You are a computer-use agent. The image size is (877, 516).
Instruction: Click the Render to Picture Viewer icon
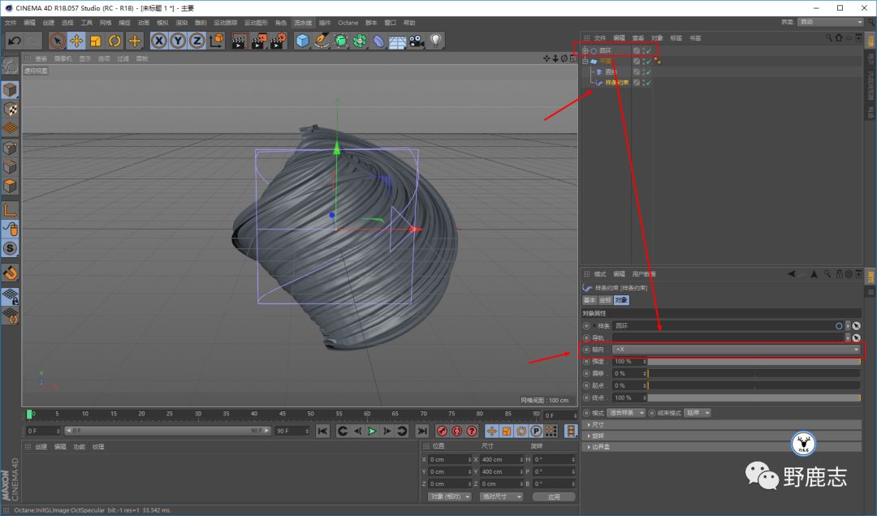[259, 41]
